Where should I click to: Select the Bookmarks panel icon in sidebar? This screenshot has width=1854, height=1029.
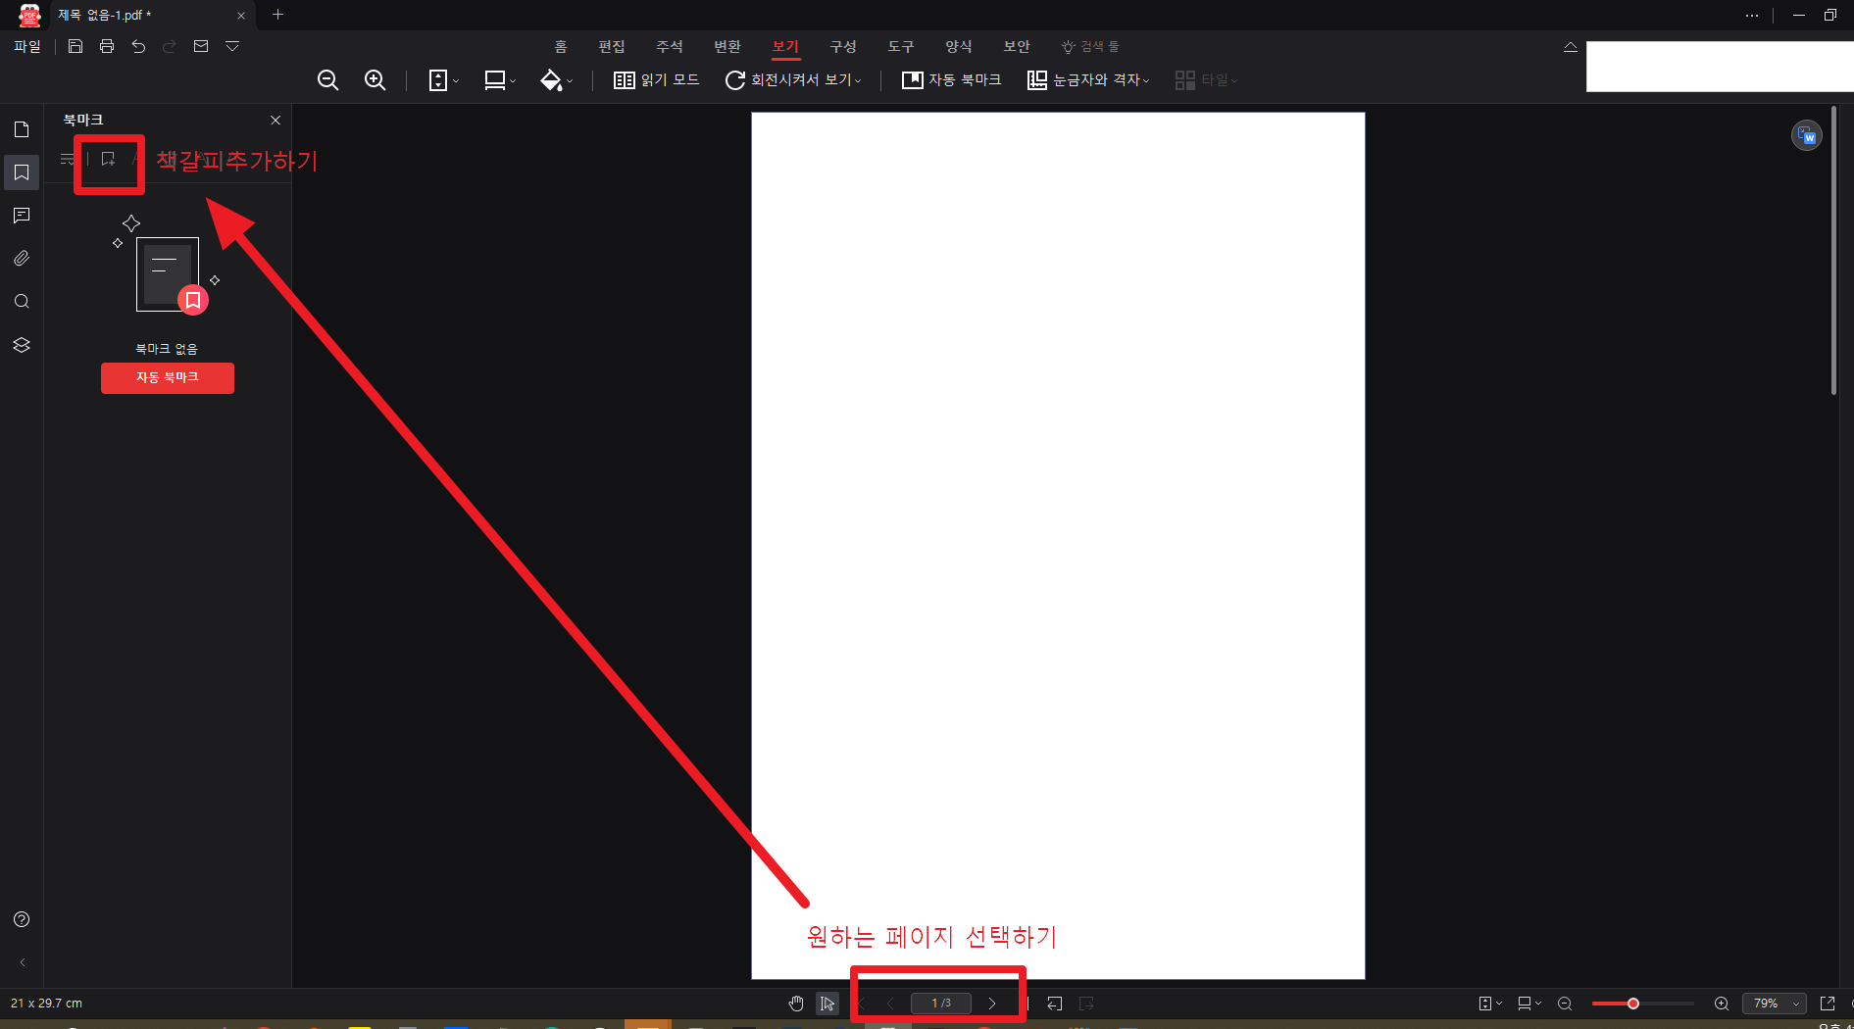pyautogui.click(x=21, y=172)
